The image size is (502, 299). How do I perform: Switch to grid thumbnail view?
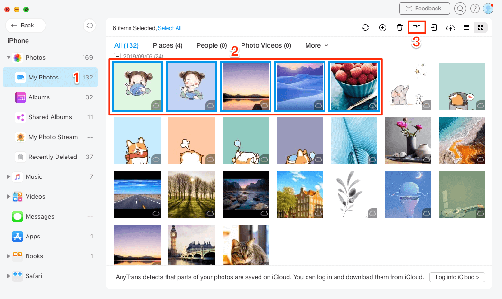481,27
